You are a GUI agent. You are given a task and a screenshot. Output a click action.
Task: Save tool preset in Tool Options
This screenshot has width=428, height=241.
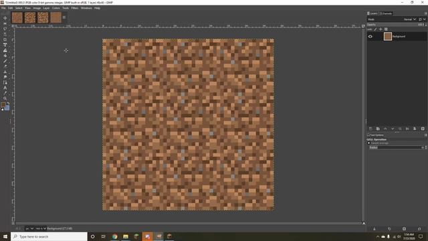374,229
